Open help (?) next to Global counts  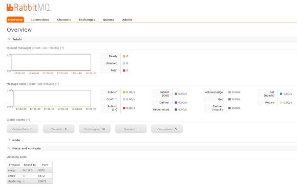[28, 120]
